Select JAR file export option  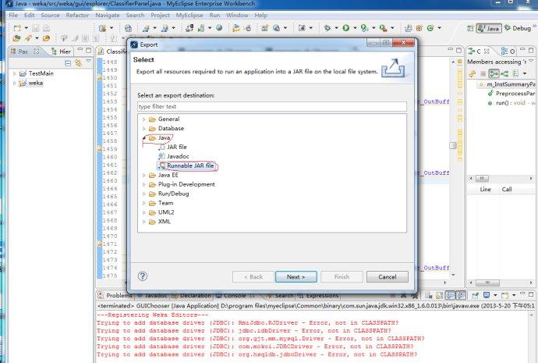point(176,147)
